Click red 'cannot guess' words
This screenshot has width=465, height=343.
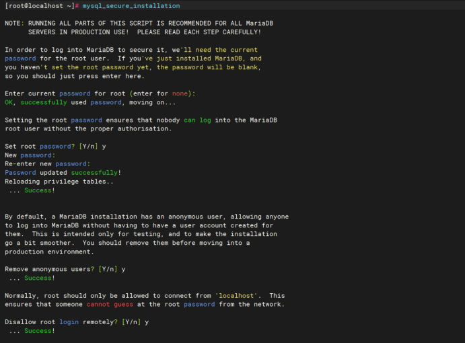(x=110, y=305)
